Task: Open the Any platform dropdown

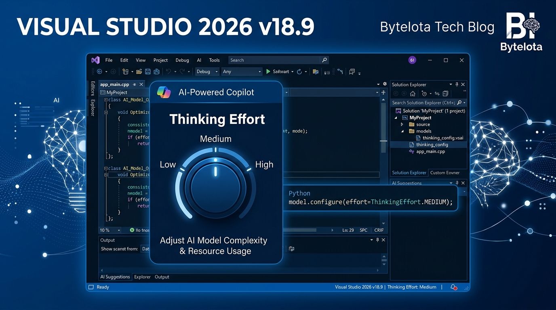Action: pyautogui.click(x=242, y=71)
